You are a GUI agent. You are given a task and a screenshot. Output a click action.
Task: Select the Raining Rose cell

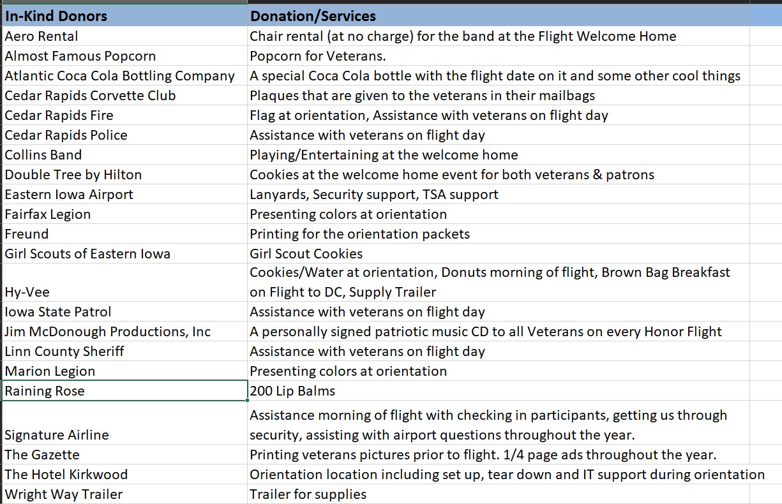point(124,391)
